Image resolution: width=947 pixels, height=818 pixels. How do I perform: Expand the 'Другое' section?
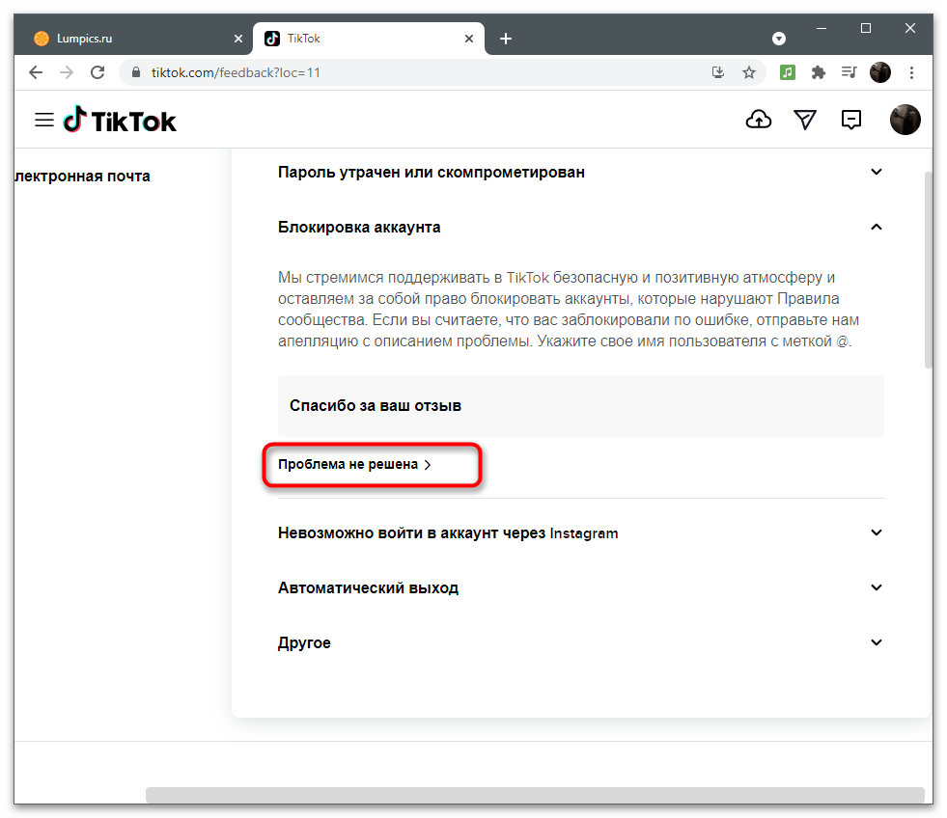(x=877, y=642)
